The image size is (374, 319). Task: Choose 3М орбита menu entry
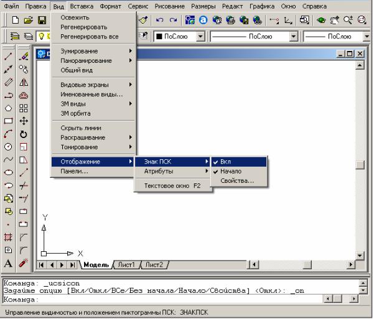93,113
